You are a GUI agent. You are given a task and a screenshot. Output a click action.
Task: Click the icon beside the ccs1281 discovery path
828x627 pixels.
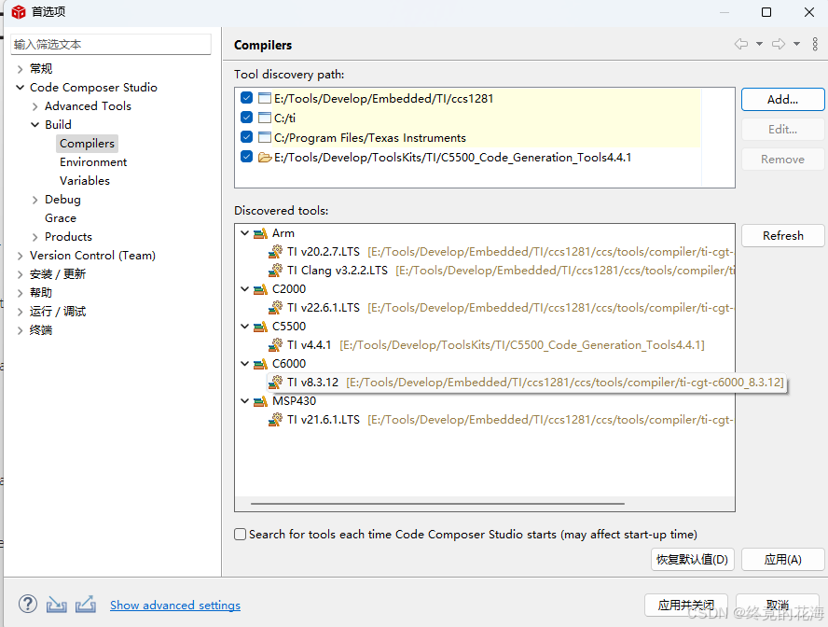[265, 98]
